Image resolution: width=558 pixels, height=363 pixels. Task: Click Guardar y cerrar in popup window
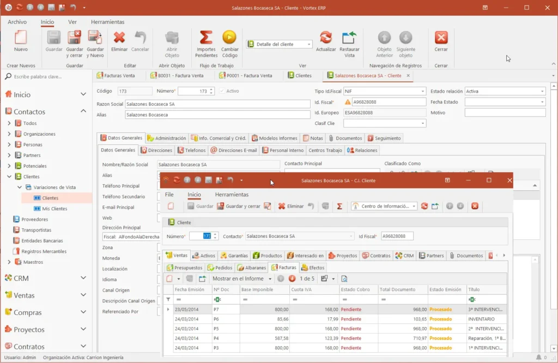coord(239,206)
